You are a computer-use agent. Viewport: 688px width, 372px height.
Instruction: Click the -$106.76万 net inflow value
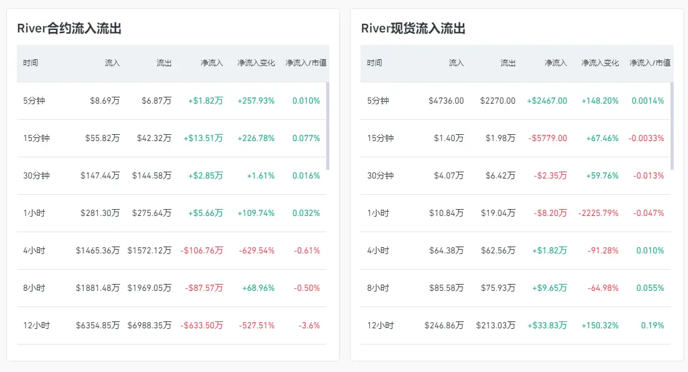202,251
